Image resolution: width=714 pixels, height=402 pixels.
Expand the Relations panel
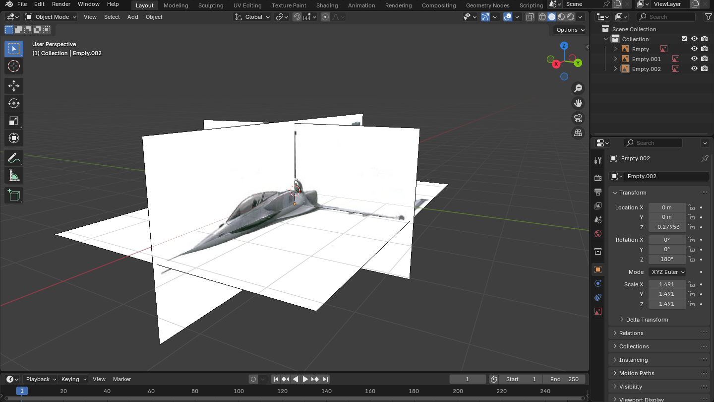659,333
